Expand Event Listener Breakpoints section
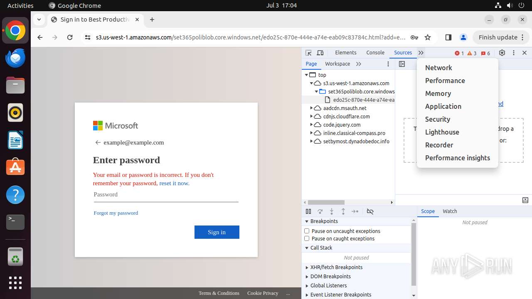Image resolution: width=532 pixels, height=299 pixels. 307,295
